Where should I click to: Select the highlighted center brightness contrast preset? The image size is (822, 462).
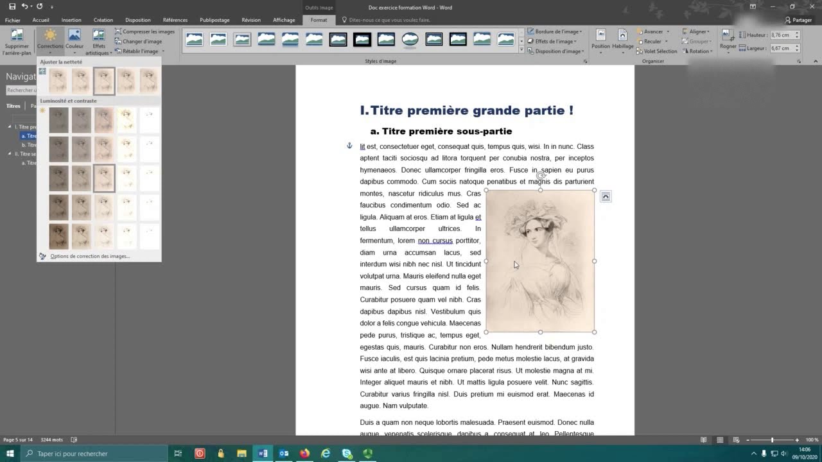[104, 178]
